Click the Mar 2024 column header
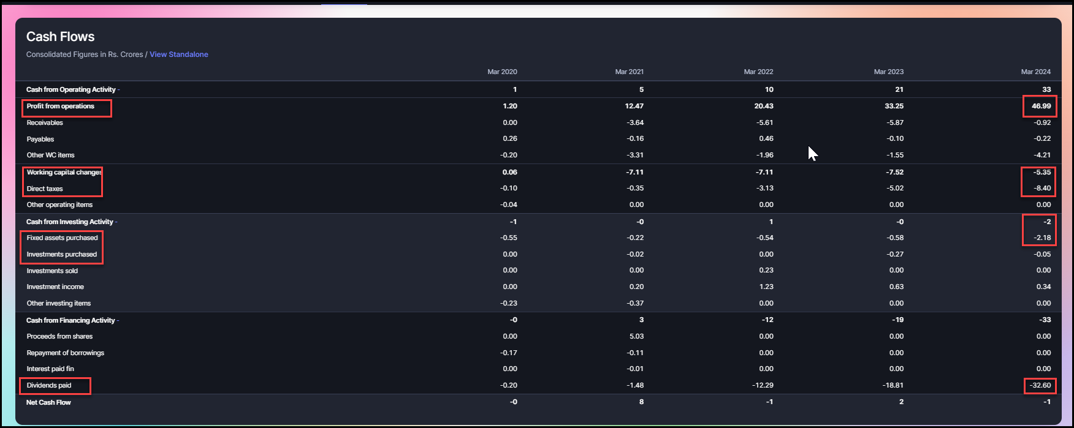 1035,72
